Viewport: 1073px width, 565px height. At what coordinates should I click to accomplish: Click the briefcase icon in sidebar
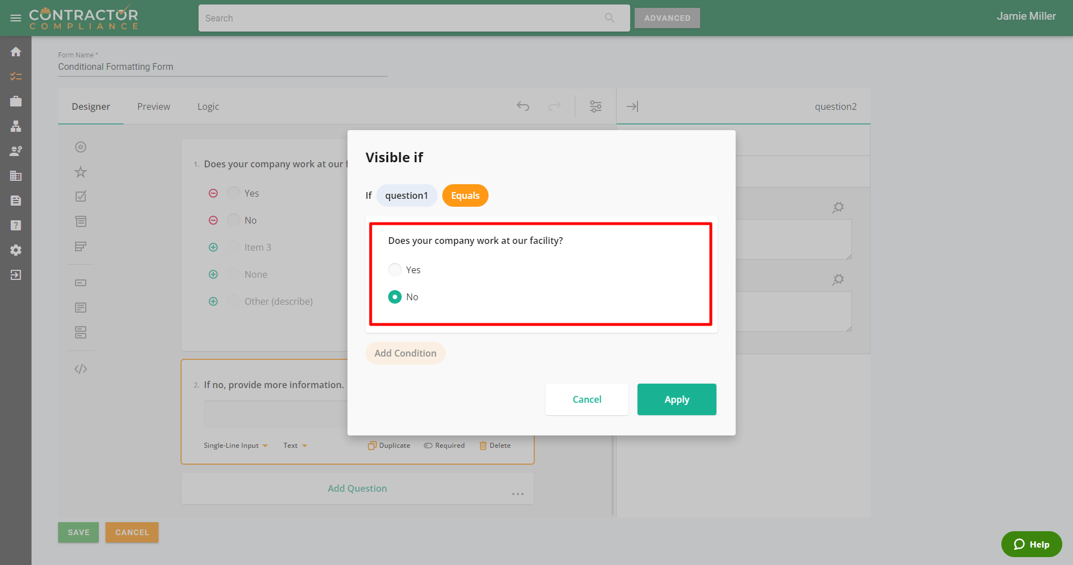16,101
